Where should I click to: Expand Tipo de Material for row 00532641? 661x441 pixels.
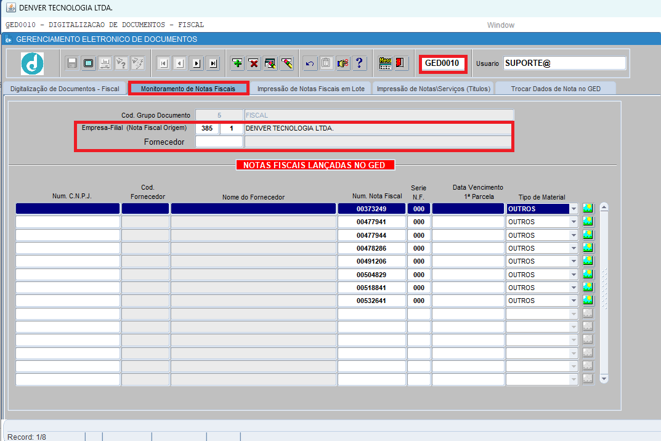coord(574,301)
